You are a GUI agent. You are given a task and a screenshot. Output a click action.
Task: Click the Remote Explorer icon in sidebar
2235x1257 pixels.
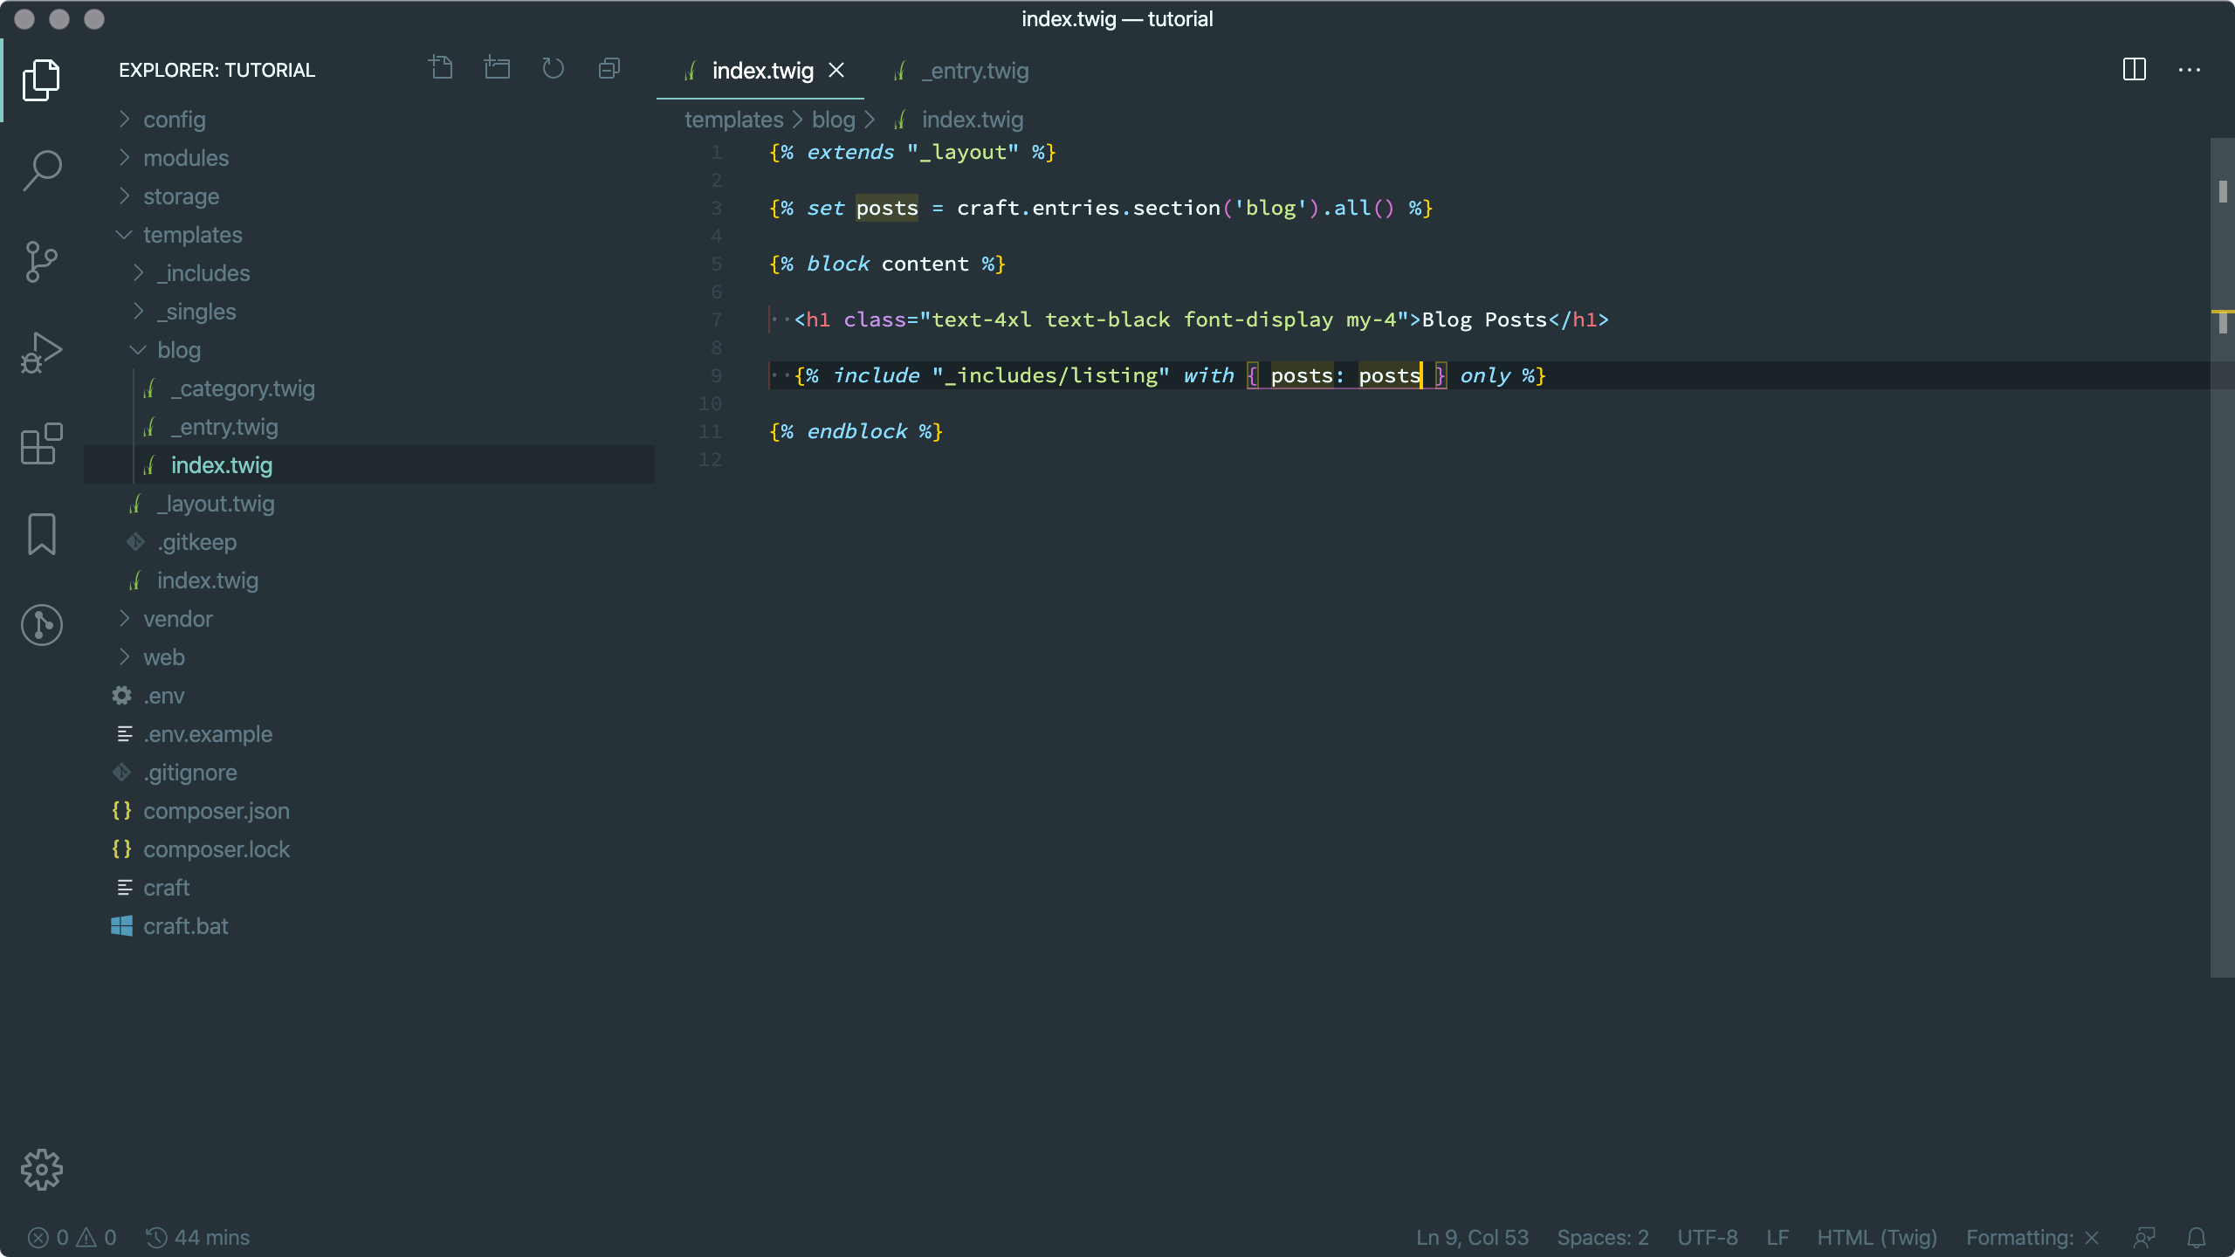pos(41,625)
